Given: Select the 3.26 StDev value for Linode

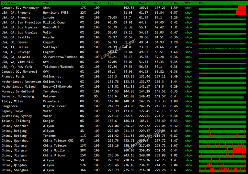Looking at the screenshot, I should coord(174,17).
